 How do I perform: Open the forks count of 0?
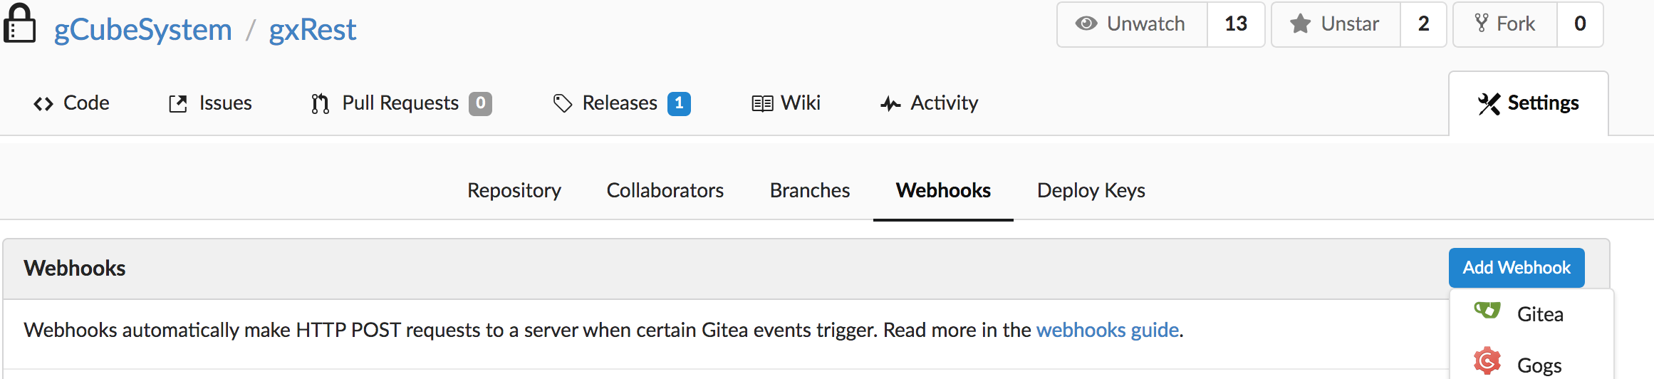(x=1580, y=24)
